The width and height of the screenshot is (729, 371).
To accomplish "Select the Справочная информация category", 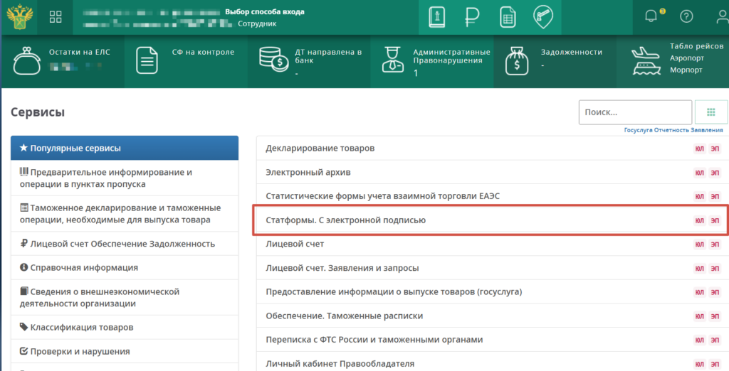I will click(125, 267).
